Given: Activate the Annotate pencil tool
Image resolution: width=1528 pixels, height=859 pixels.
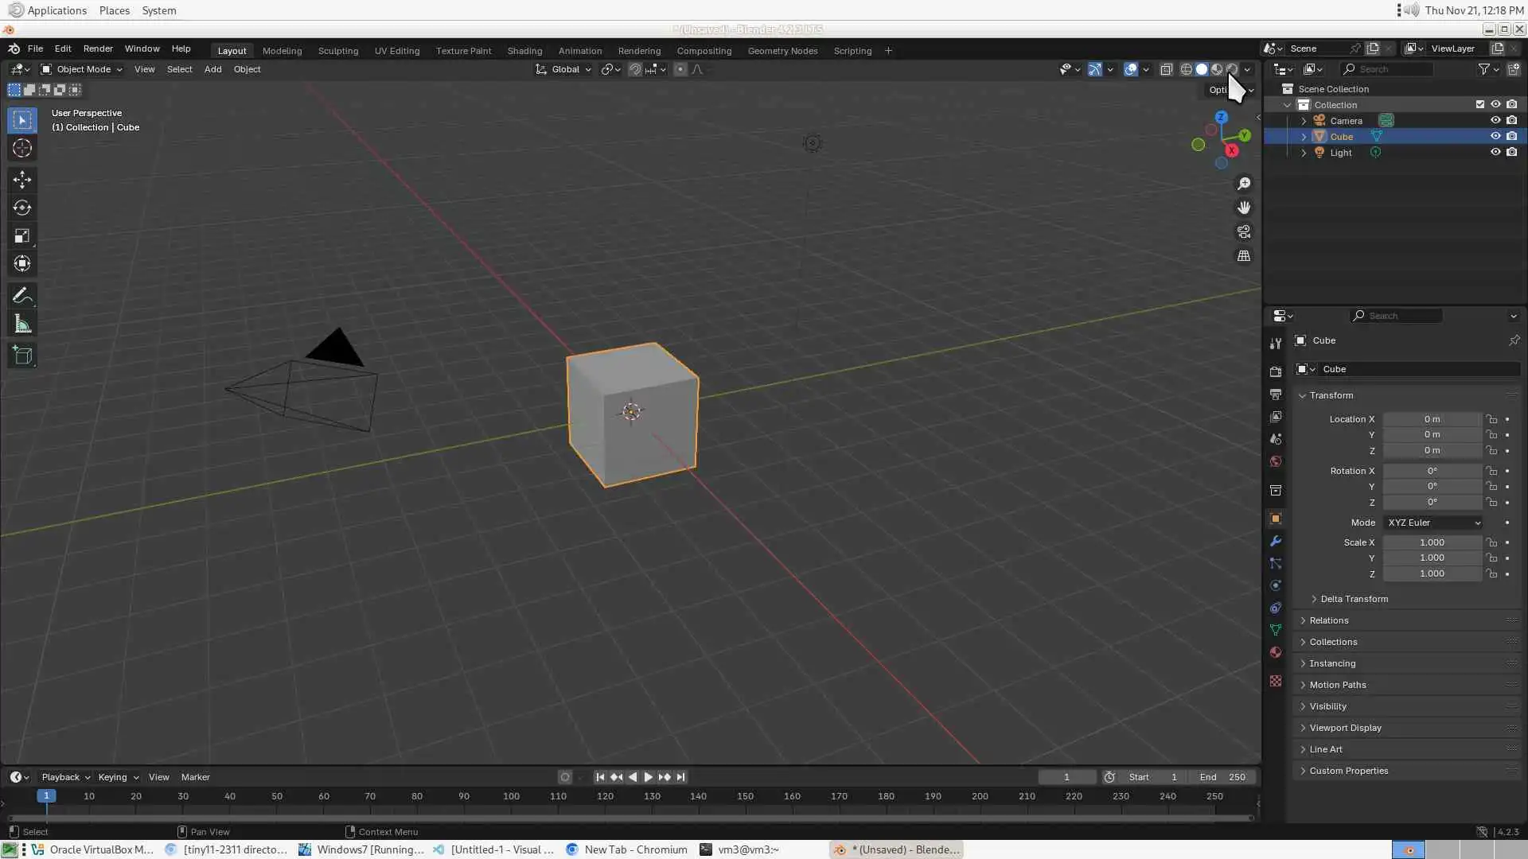Looking at the screenshot, I should coord(22,296).
